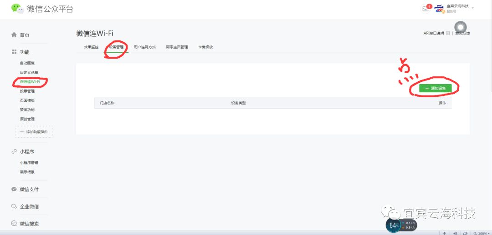Toggle the browser sound icon in status bar

(x=455, y=233)
